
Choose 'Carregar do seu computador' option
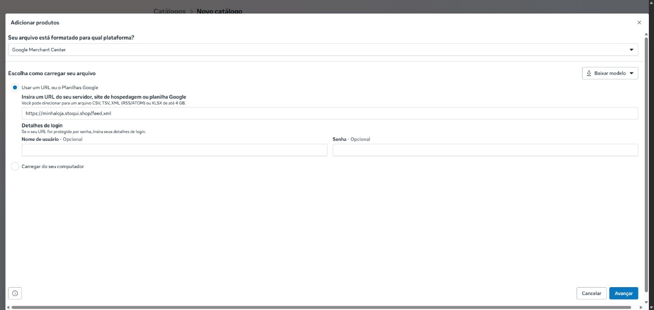[15, 166]
